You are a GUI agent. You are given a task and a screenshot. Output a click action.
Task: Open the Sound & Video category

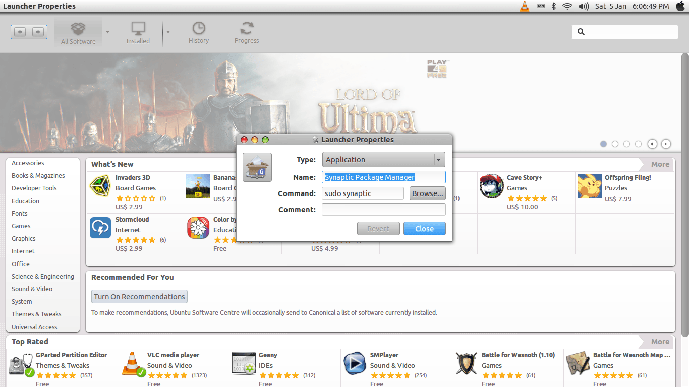coord(32,289)
